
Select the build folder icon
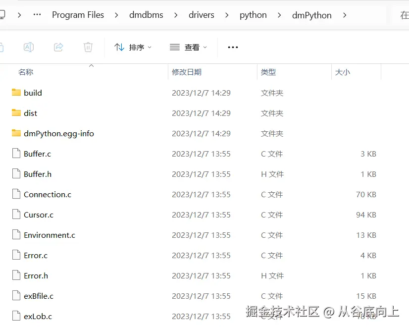click(x=16, y=92)
